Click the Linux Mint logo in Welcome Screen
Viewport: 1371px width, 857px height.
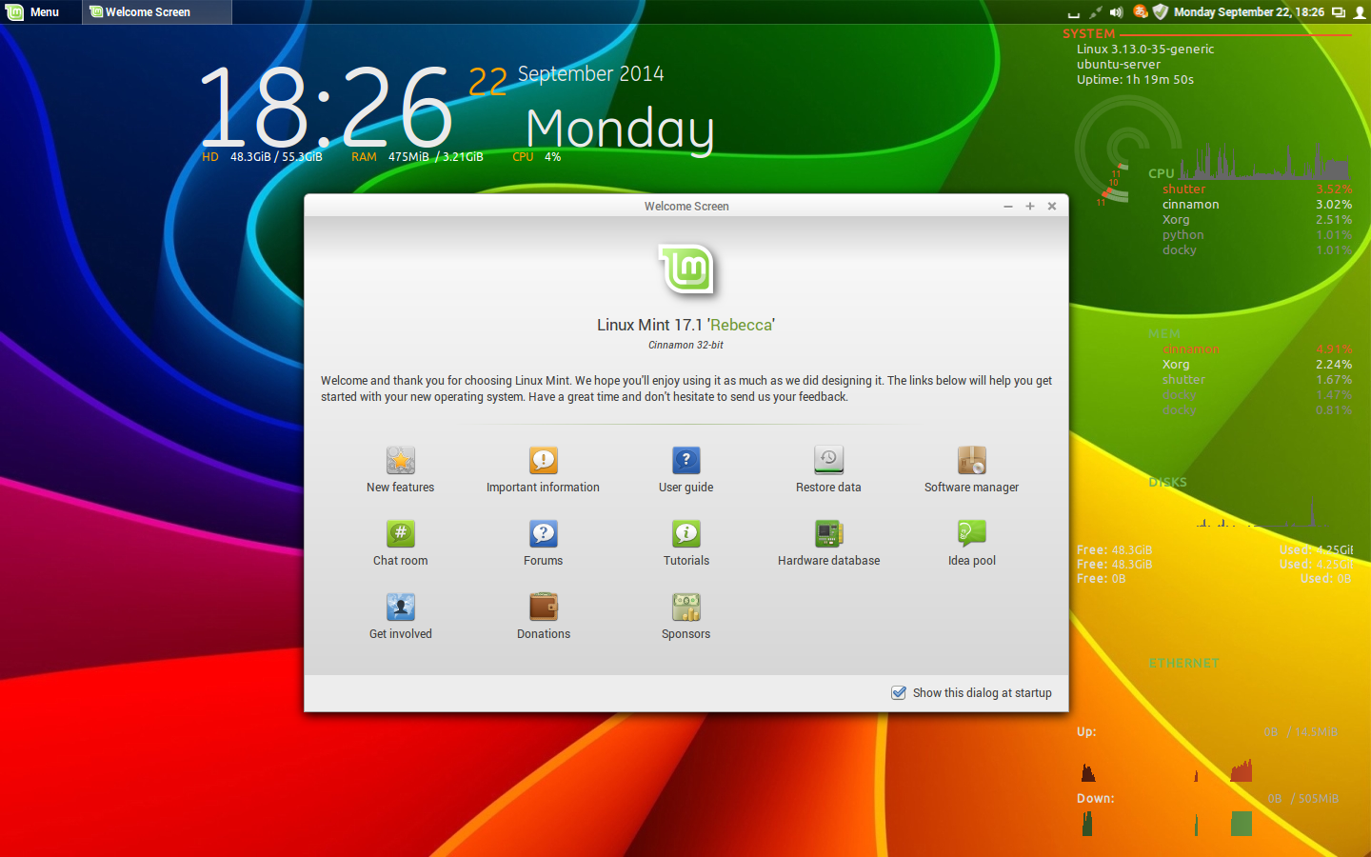pyautogui.click(x=686, y=270)
